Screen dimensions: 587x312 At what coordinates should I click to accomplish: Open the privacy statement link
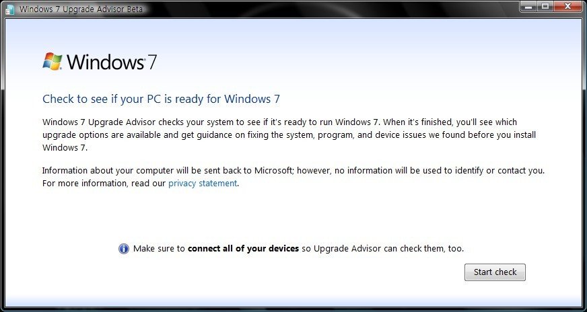point(203,183)
